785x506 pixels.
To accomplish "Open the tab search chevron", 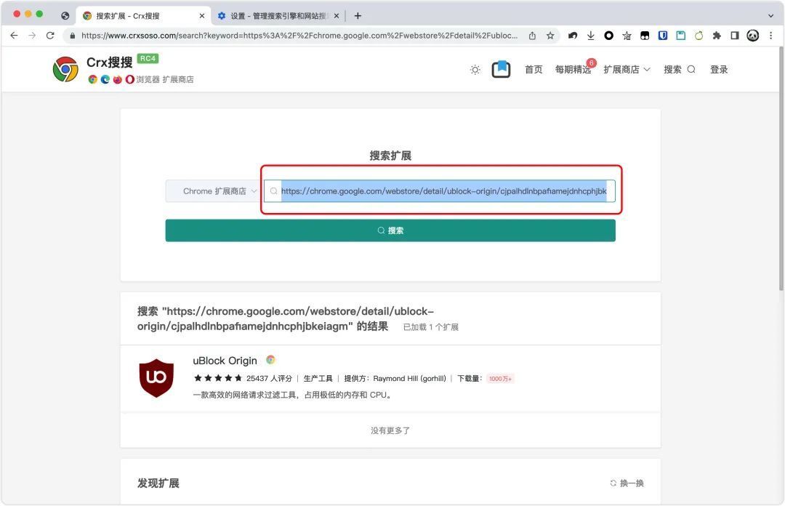I will (x=770, y=16).
